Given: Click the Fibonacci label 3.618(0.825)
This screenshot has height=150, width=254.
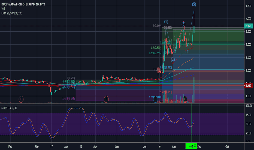Looking at the screenshot, I should coord(68,99).
